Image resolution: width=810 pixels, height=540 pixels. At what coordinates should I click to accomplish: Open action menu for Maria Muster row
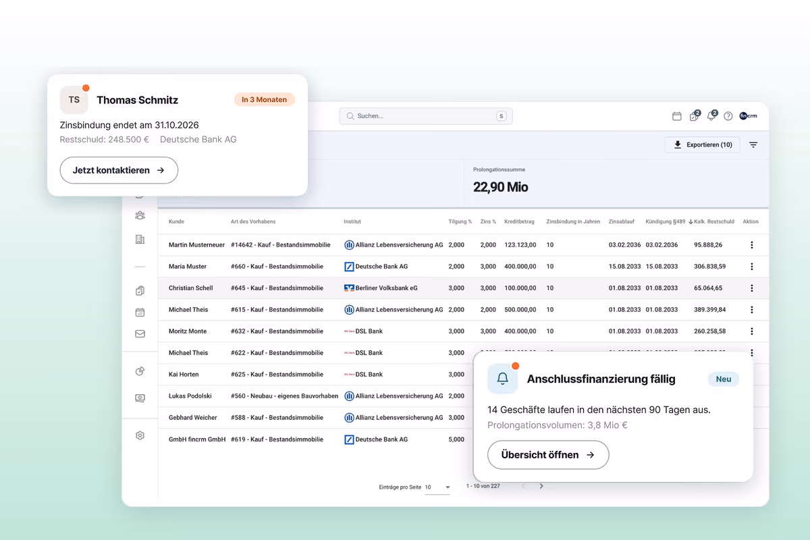tap(752, 267)
